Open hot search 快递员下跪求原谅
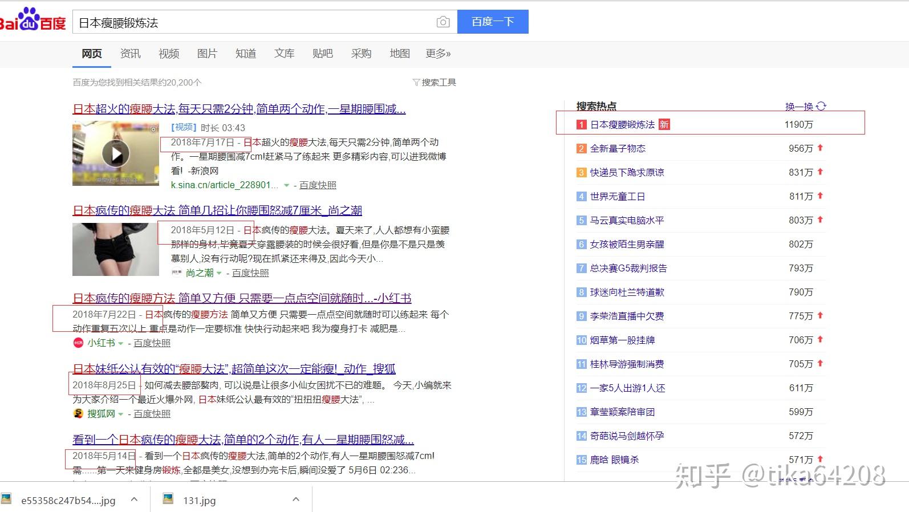This screenshot has width=909, height=512. (627, 172)
